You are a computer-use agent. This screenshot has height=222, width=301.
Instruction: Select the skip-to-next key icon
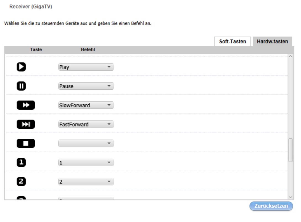(26, 124)
